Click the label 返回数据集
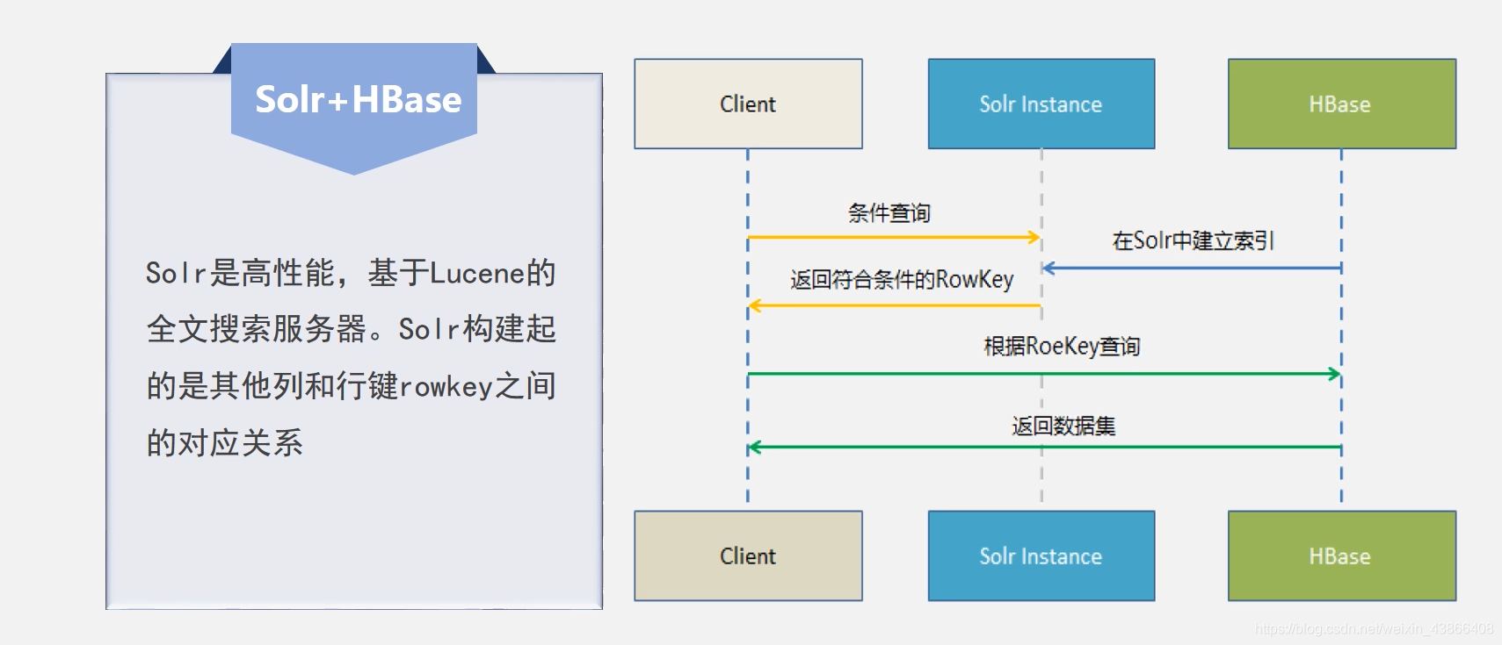 [1063, 426]
